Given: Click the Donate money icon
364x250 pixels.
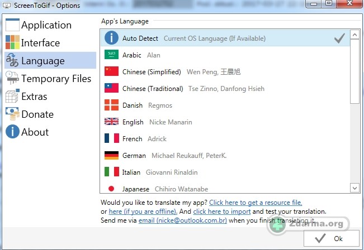Looking at the screenshot, I should 12,114.
